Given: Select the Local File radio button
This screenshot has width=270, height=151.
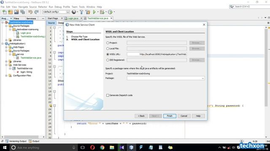Looking at the screenshot, I should [x=108, y=49].
